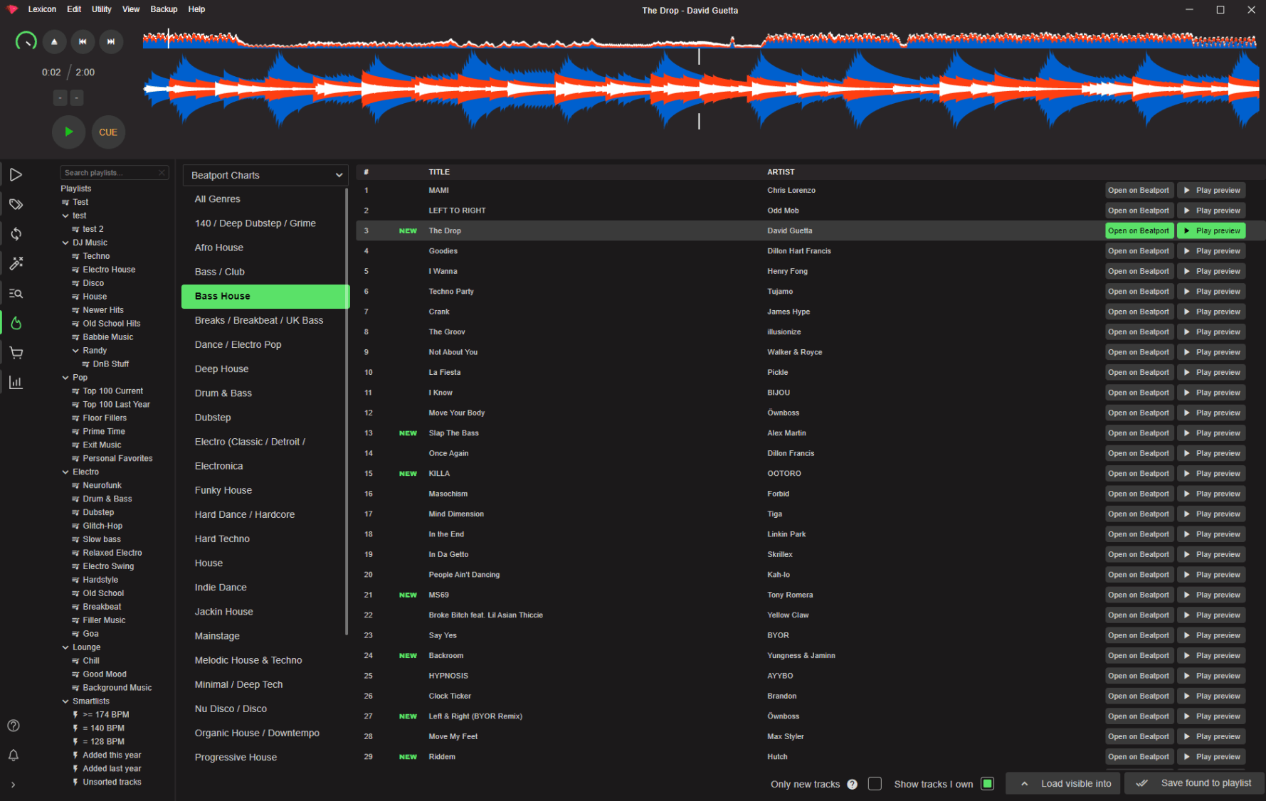Collapse the Electro folder

[65, 472]
